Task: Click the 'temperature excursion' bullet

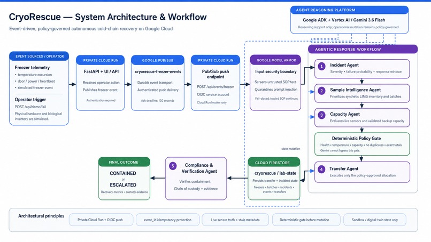Action: click(x=35, y=75)
